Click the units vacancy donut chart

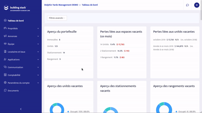click(57, 108)
